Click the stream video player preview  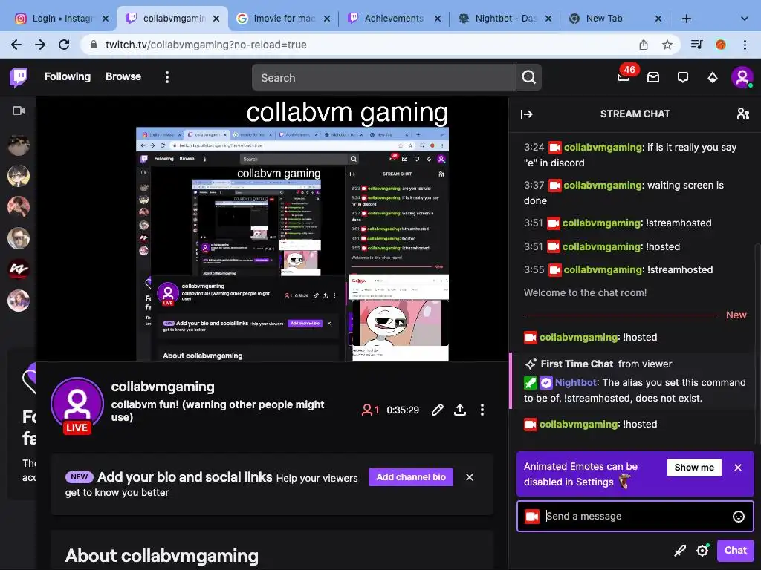tap(272, 229)
